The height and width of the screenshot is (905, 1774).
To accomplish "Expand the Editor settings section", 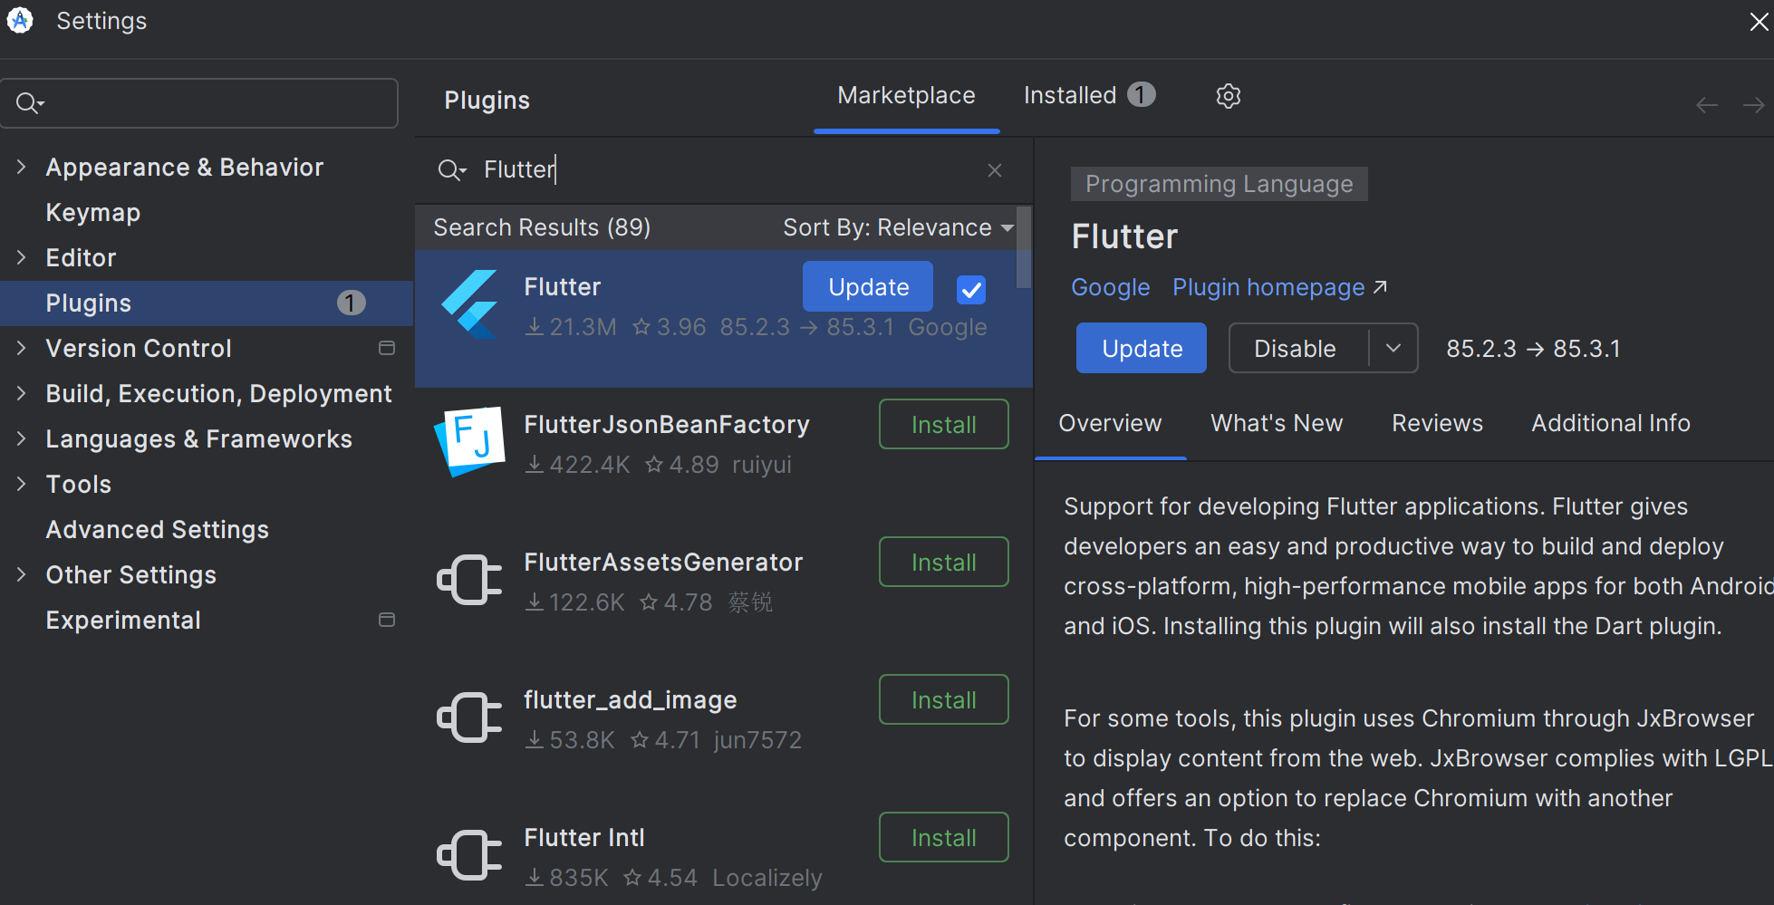I will pos(22,257).
